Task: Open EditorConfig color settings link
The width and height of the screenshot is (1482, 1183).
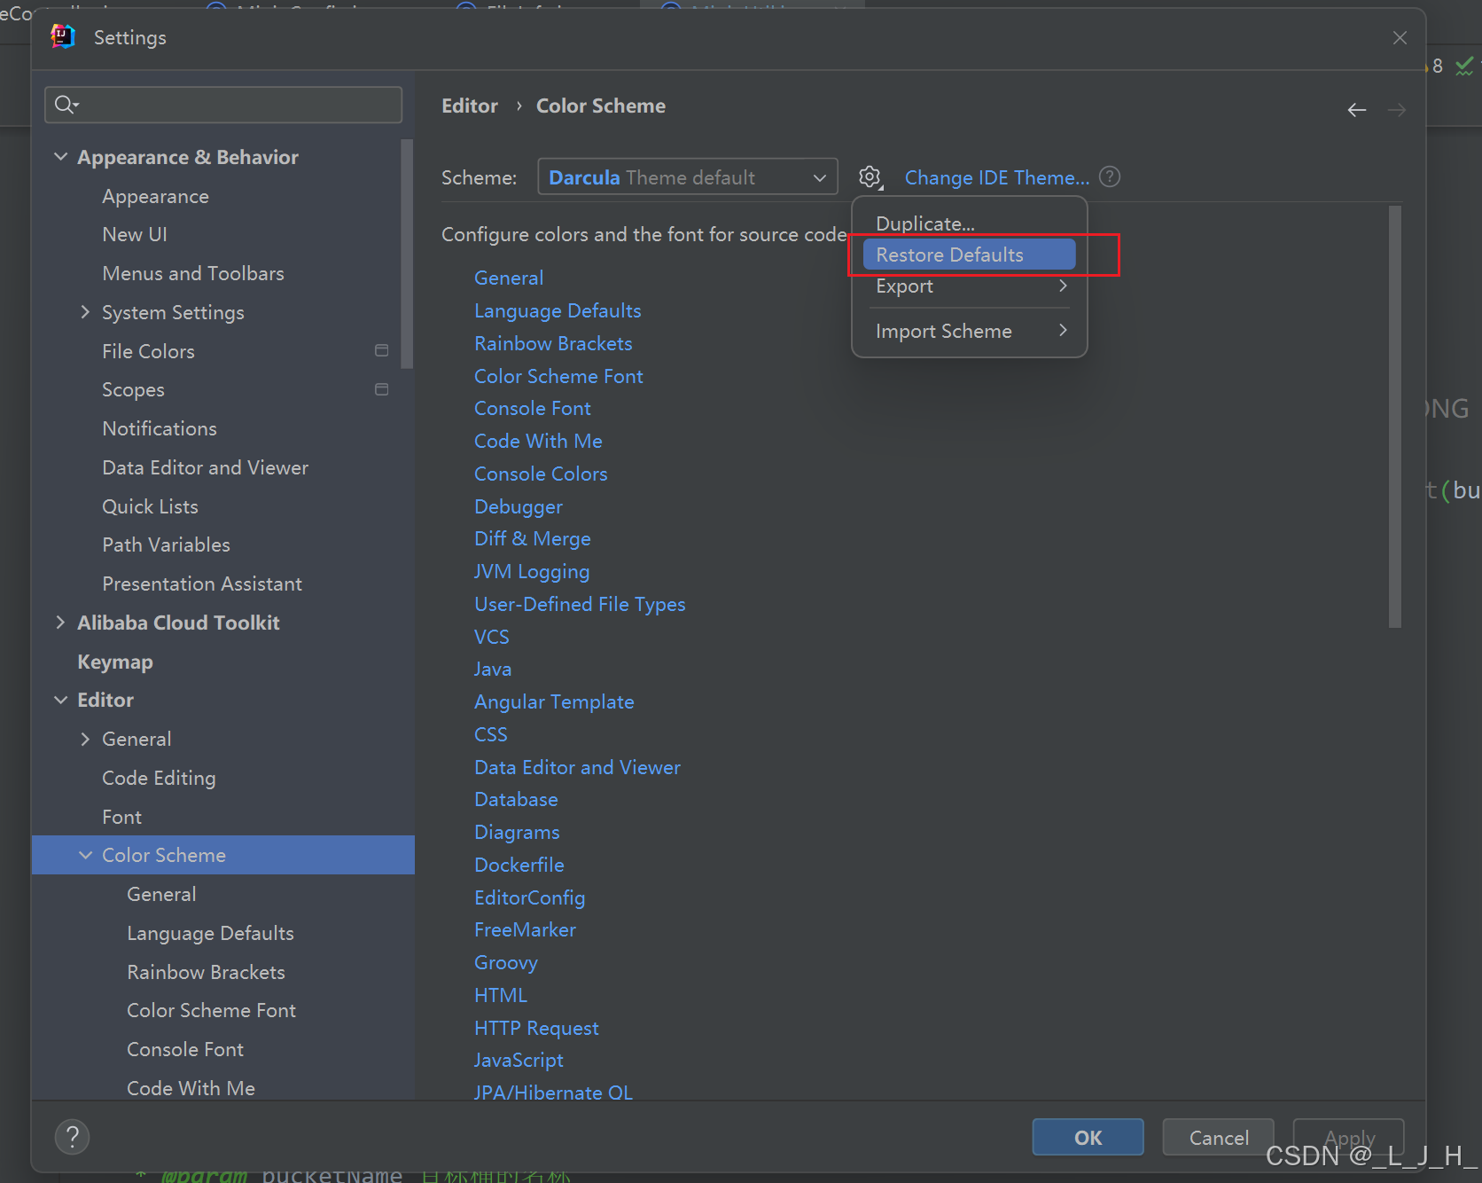Action: point(530,897)
